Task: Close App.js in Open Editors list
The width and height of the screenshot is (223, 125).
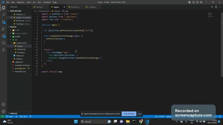Action: [x=11, y=17]
